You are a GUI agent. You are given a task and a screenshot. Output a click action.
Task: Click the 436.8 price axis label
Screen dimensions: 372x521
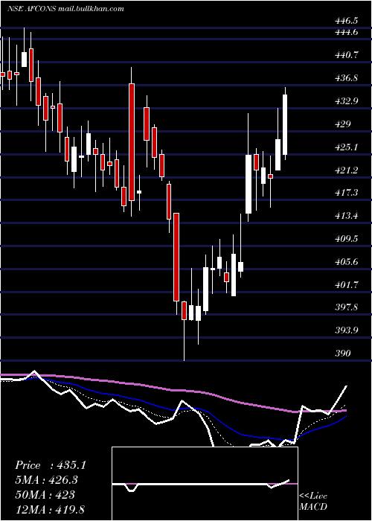click(347, 78)
